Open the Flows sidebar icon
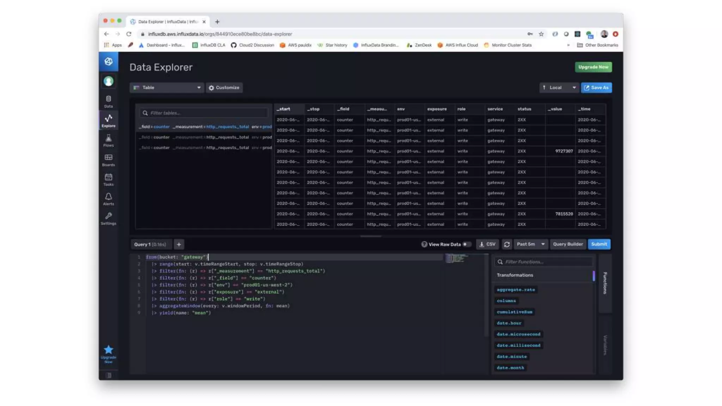Screen dimensions: 722x406 pyautogui.click(x=108, y=140)
